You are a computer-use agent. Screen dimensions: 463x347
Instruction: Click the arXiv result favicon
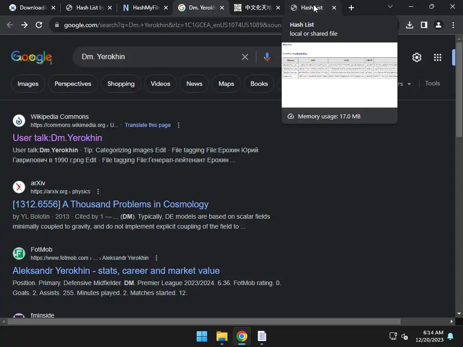tap(19, 187)
